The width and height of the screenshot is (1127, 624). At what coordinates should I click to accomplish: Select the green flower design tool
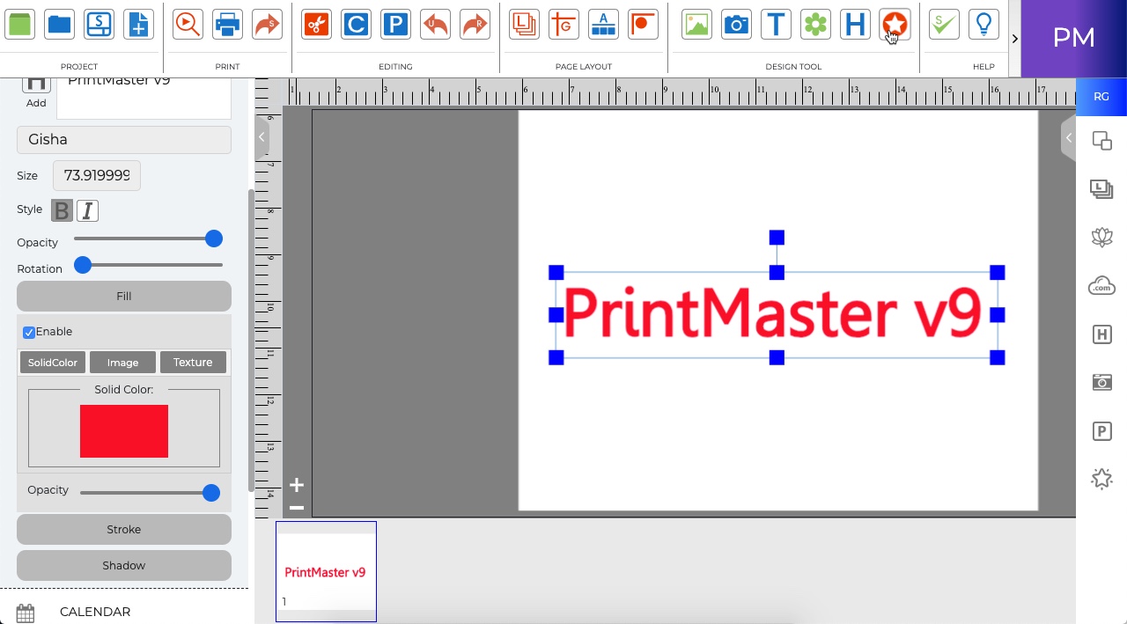pyautogui.click(x=815, y=25)
